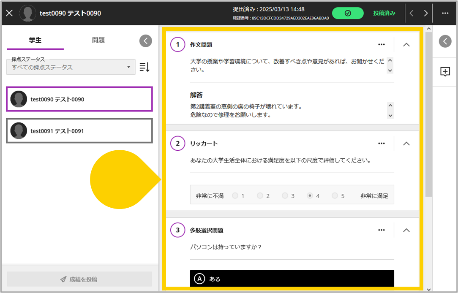Viewport: 458px width, 293px height.
Task: Switch to the 問題 tab
Action: [98, 40]
